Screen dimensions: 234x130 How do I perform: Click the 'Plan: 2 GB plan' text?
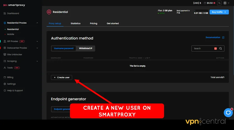click(x=165, y=11)
